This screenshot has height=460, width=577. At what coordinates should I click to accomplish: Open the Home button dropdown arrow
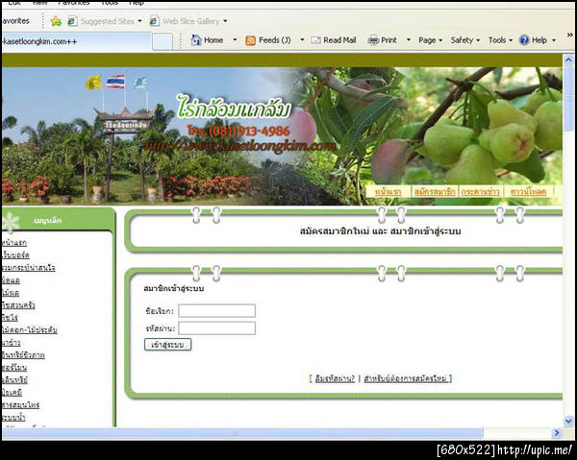(x=235, y=39)
